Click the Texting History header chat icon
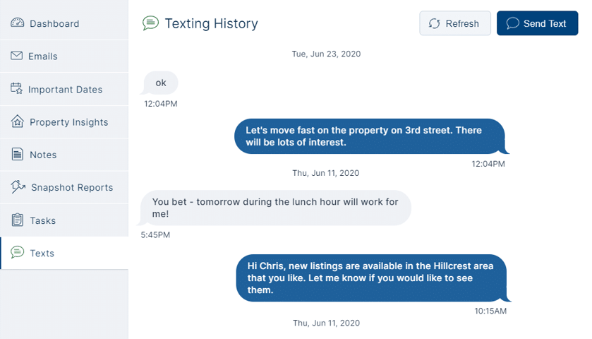 click(150, 23)
